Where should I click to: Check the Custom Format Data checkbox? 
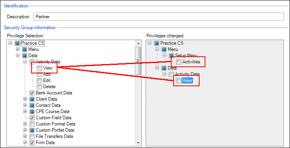tap(32, 124)
